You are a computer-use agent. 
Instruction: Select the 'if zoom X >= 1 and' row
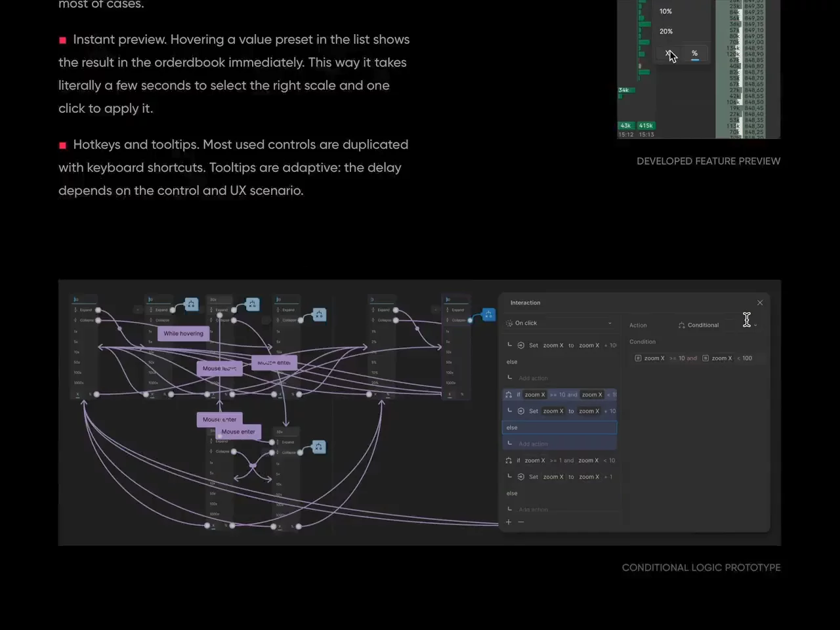[559, 460]
